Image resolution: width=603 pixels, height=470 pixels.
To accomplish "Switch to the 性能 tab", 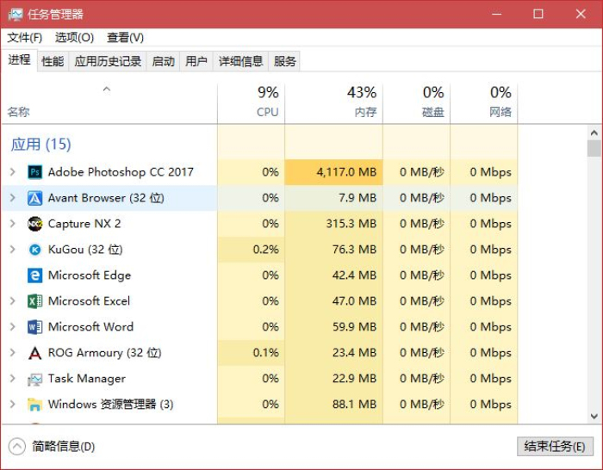I will click(x=53, y=61).
